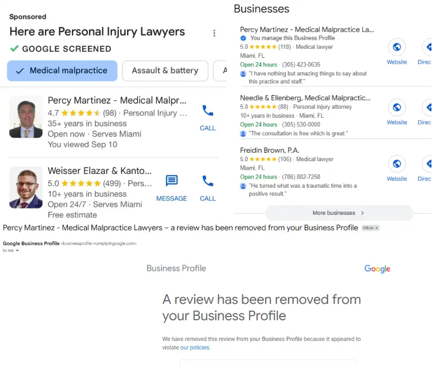Open the Needle & Ellenberg business listing
The width and height of the screenshot is (432, 368).
(x=305, y=98)
